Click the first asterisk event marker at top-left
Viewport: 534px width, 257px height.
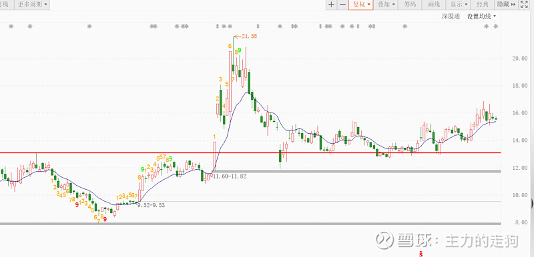(x=11, y=26)
